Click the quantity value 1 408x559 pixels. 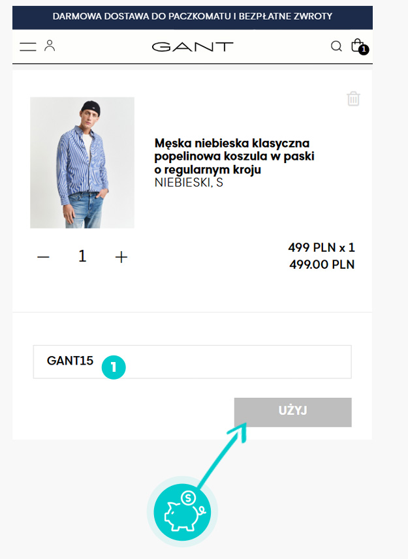(82, 256)
